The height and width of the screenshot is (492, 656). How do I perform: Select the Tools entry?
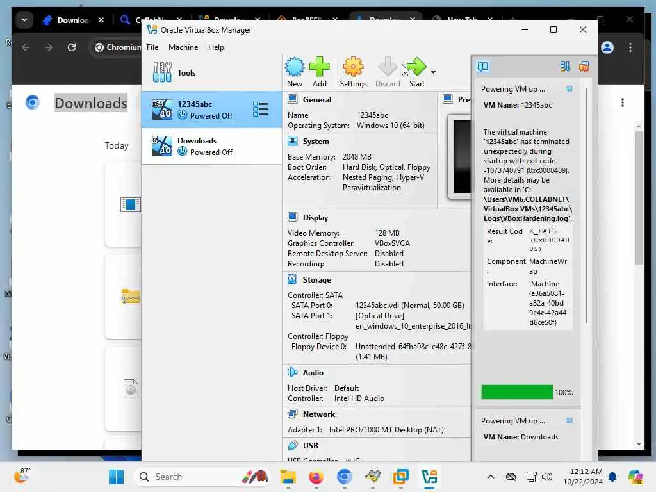211,72
